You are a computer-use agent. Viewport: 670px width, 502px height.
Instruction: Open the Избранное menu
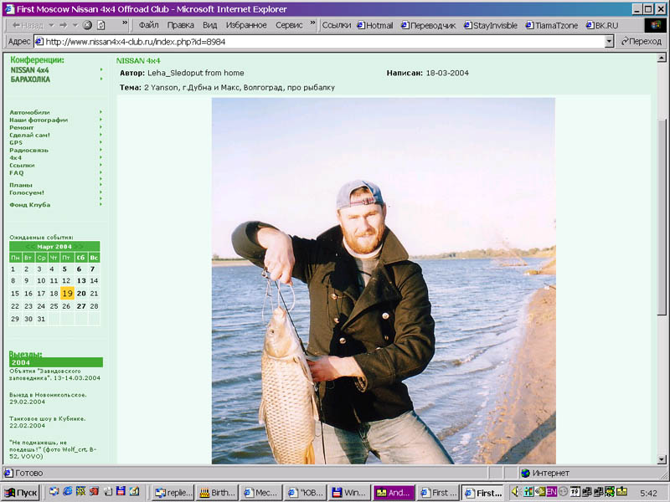(246, 25)
